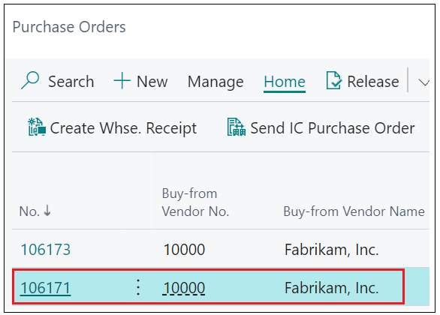440x315 pixels.
Task: Expand the chevron next to Release
Action: (423, 82)
